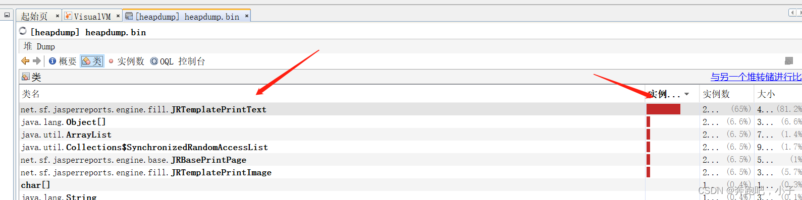Open the 概要 info view
Screen dimensions: 802x200
(63, 61)
